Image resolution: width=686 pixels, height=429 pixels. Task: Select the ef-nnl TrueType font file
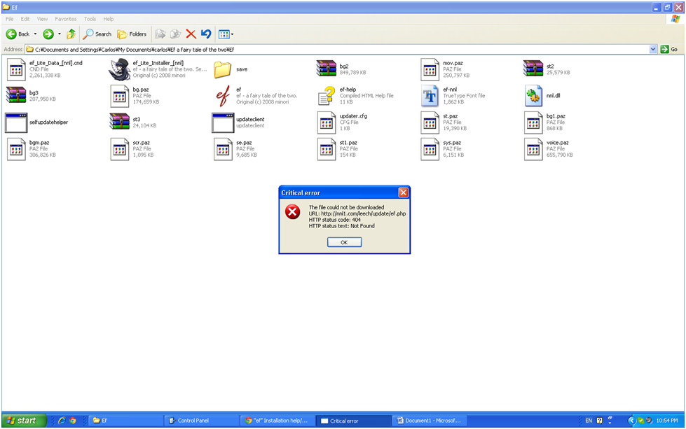click(x=430, y=95)
